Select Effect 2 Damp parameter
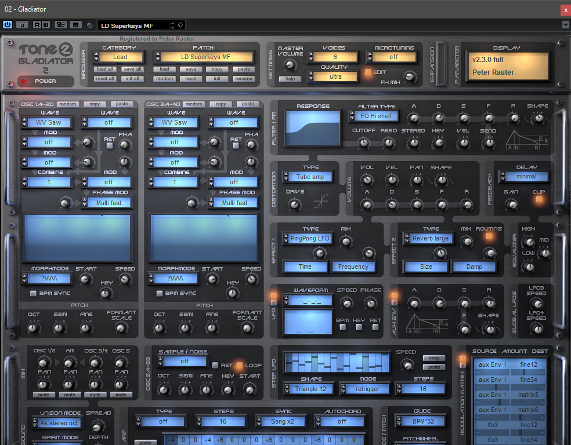The width and height of the screenshot is (571, 445). point(474,267)
